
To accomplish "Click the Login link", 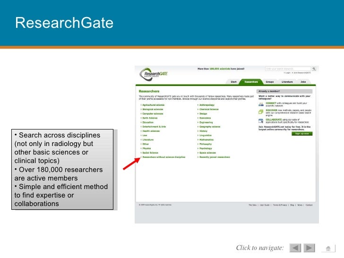I will pos(288,73).
